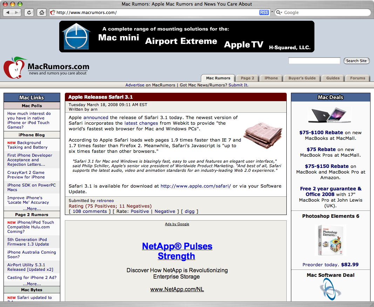Viewport: 374px width, 307px height.
Task: Open AirPort Utility 5.3.1 Released link
Action: point(30,267)
